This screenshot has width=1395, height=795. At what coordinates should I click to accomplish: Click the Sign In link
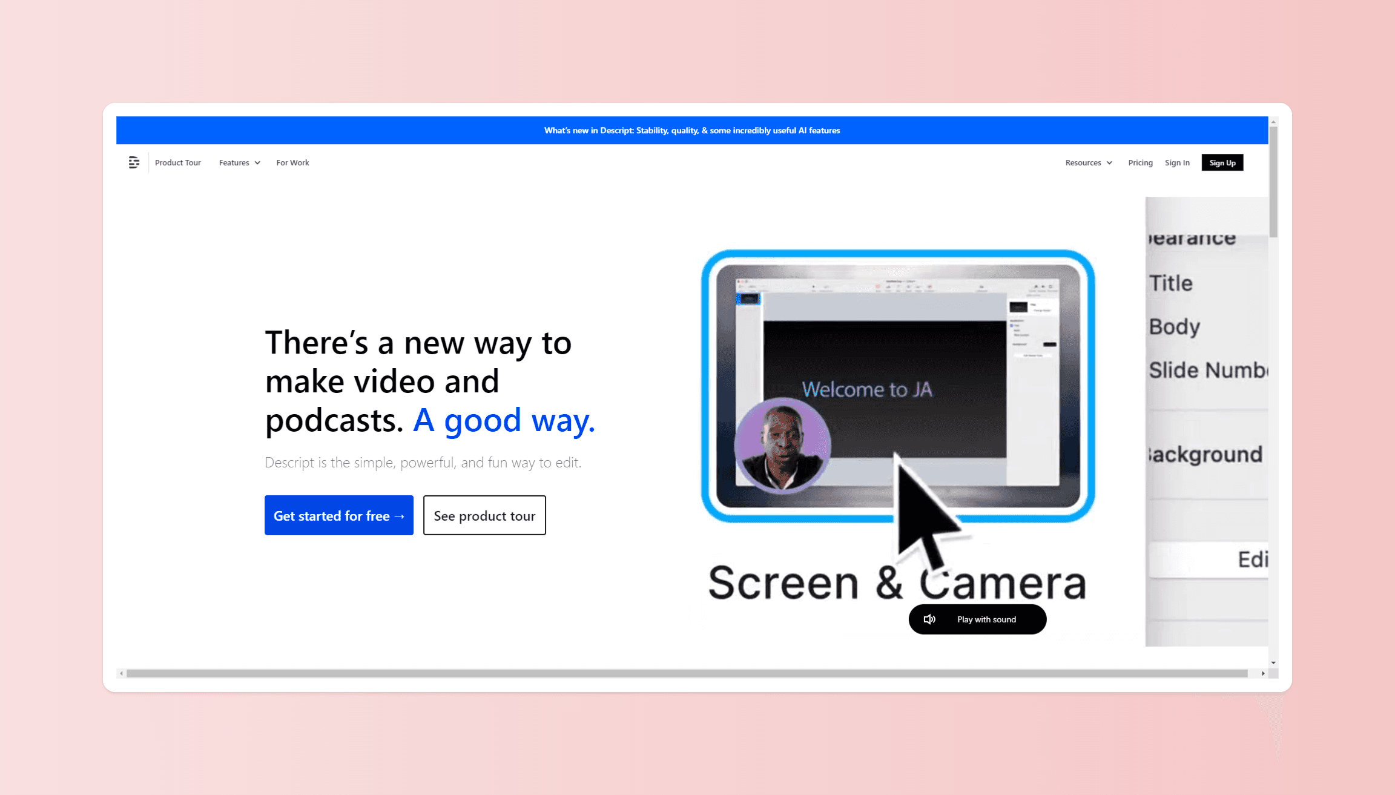click(x=1177, y=162)
